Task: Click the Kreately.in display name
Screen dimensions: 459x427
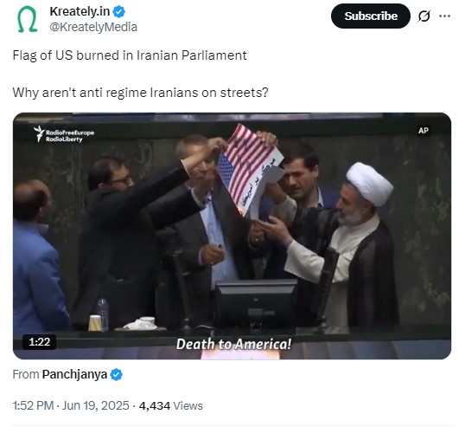Action: [x=80, y=12]
